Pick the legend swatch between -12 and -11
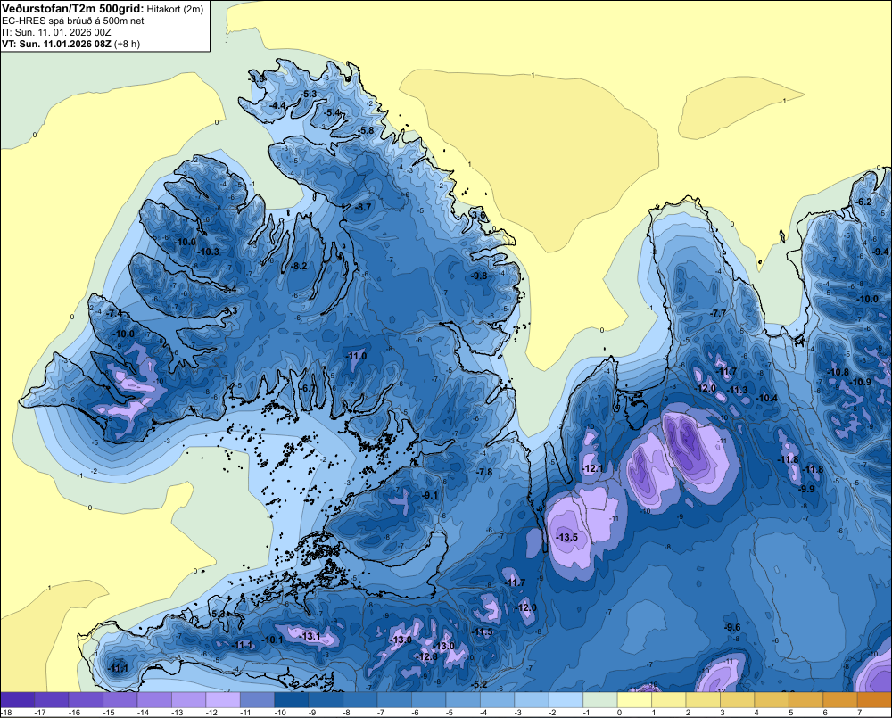 coord(223,700)
